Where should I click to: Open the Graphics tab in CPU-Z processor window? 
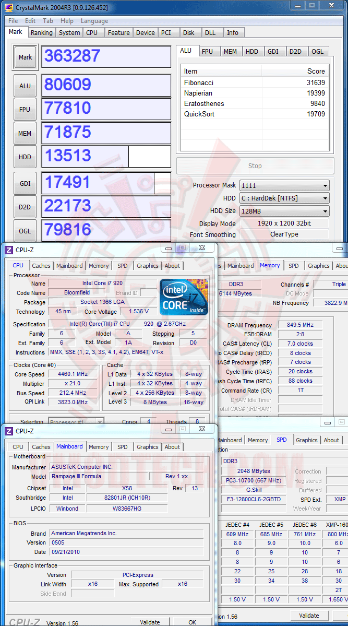click(x=148, y=266)
